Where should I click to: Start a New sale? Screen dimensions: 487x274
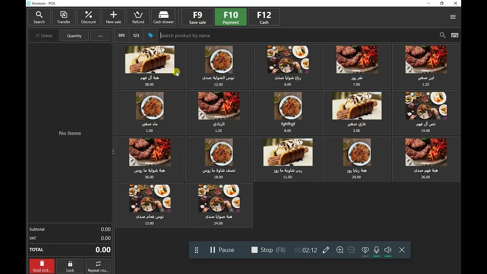pyautogui.click(x=113, y=17)
